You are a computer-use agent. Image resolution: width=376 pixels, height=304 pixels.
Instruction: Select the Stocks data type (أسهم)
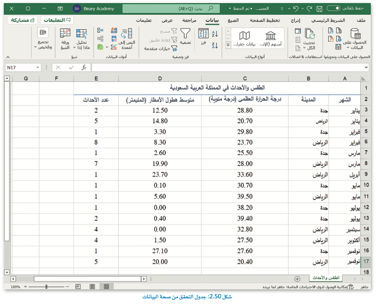click(270, 39)
